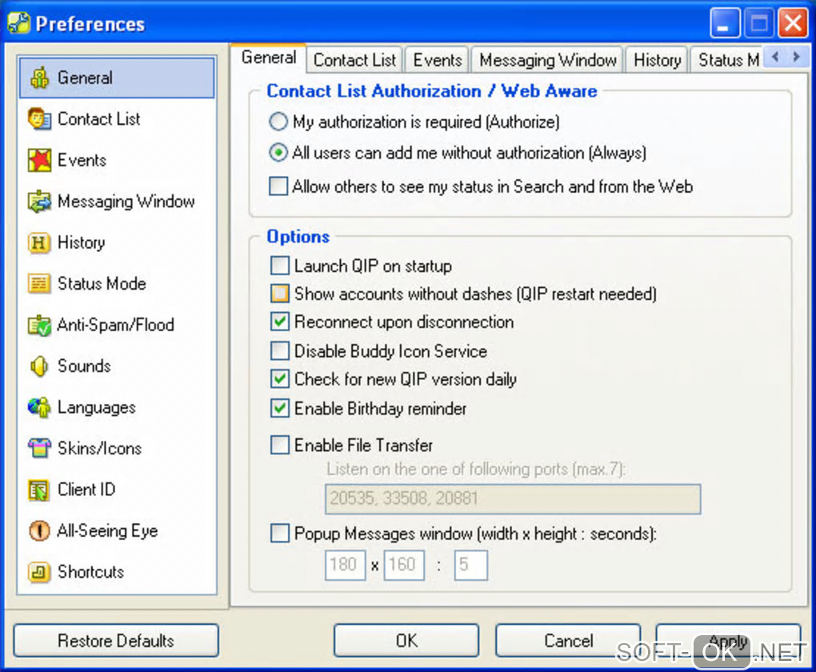Screen dimensions: 816x672
Task: Select Shortcuts label in sidebar
Action: (90, 571)
